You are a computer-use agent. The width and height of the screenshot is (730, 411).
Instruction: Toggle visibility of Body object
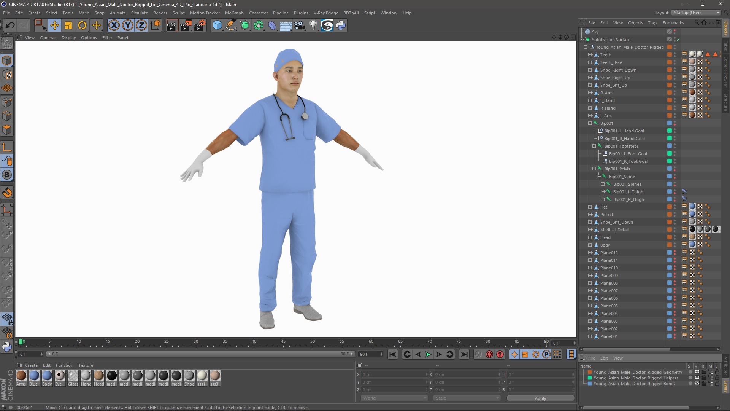pos(676,244)
